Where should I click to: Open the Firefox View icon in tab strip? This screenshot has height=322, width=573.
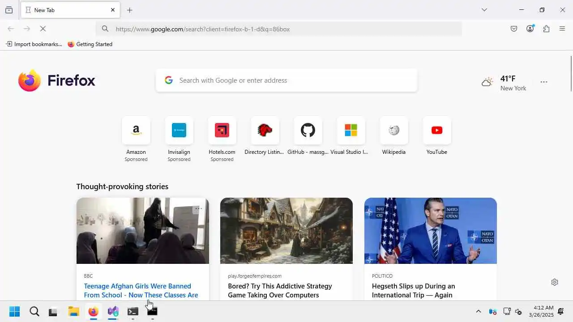[9, 10]
